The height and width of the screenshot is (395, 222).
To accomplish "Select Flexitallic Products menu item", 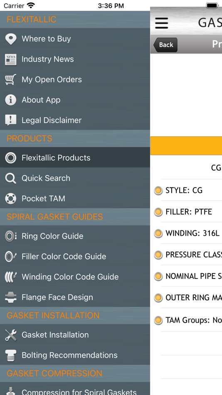I will point(75,158).
